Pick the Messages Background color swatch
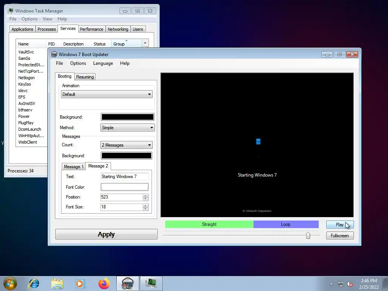The height and width of the screenshot is (291, 388). [x=126, y=156]
